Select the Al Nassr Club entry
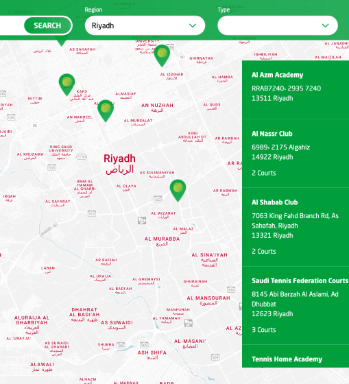Screen dimensions: 349x384 [296, 154]
